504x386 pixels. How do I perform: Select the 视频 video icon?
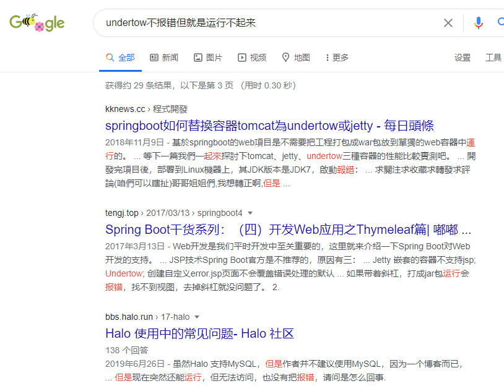pos(241,57)
